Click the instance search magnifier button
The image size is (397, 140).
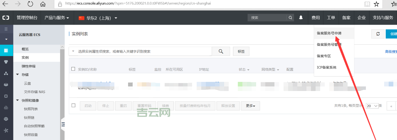[221, 51]
